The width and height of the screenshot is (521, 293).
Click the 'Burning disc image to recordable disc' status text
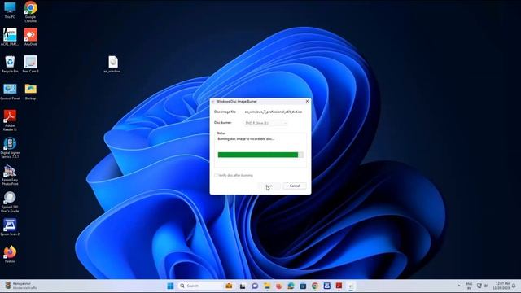tap(246, 139)
